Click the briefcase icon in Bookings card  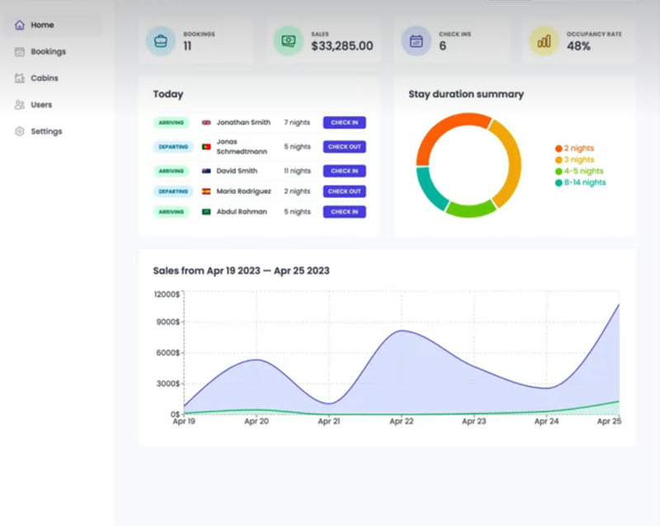pyautogui.click(x=161, y=40)
